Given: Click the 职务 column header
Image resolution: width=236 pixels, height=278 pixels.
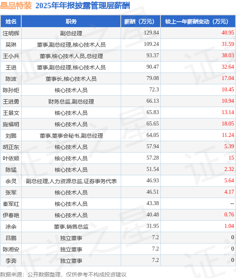Looking at the screenshot, I should [x=71, y=22].
